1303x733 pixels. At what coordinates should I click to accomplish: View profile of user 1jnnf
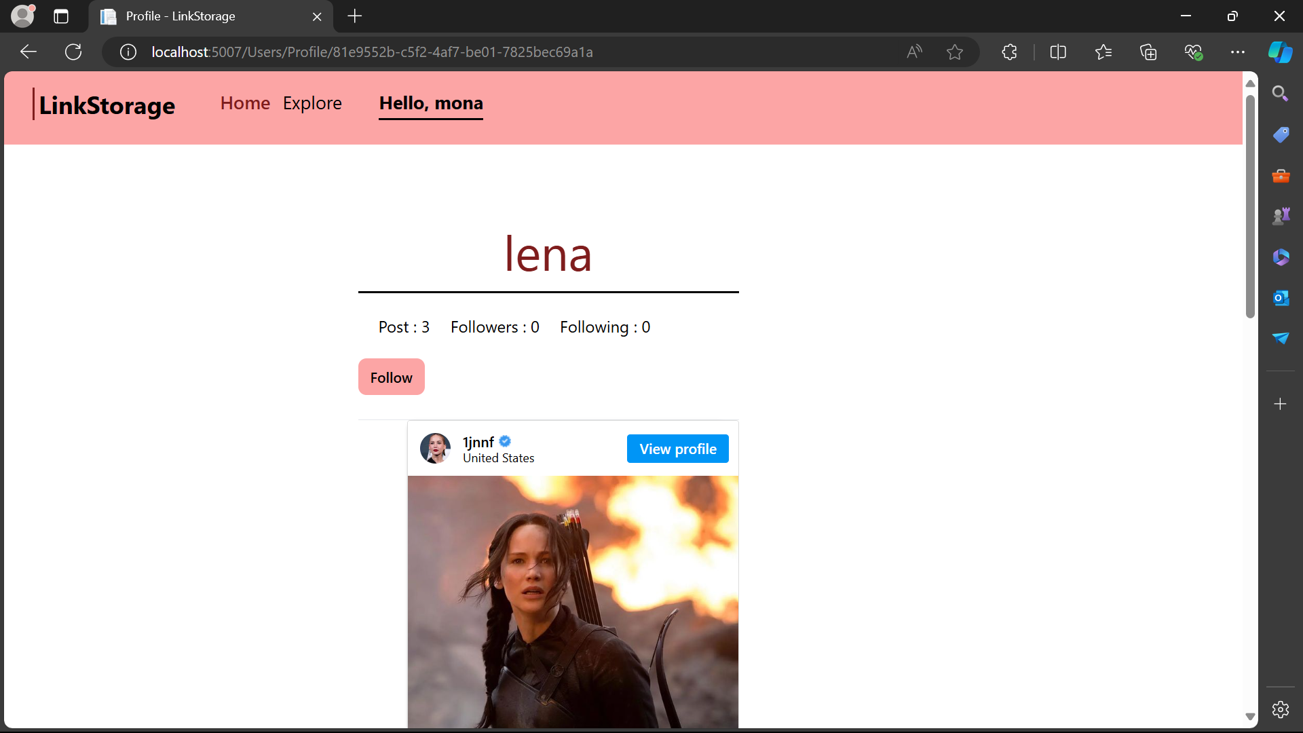click(x=677, y=448)
